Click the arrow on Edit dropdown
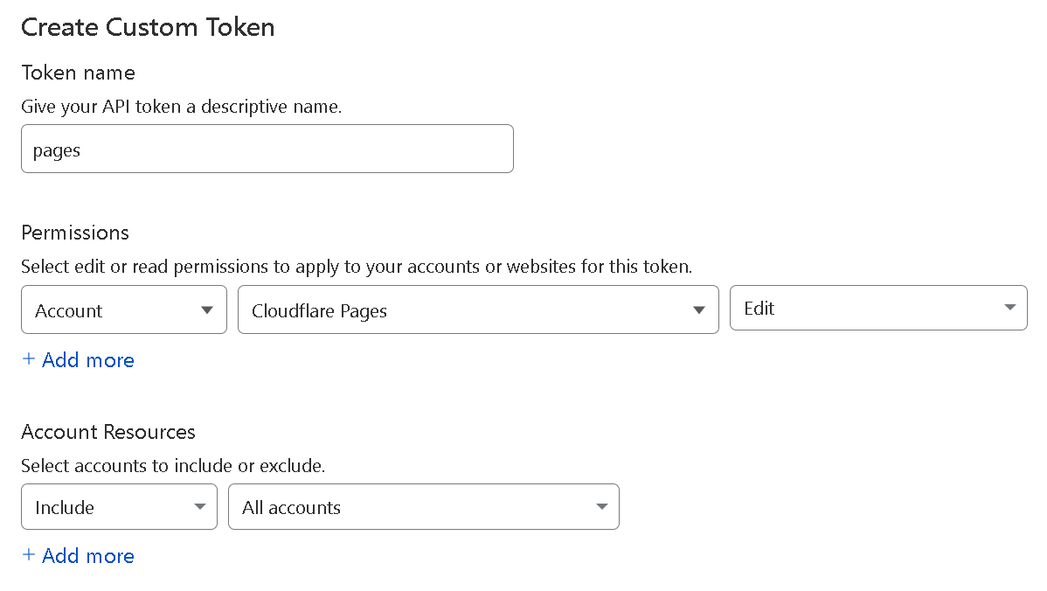Screen dimensions: 1047x591 pos(1009,308)
